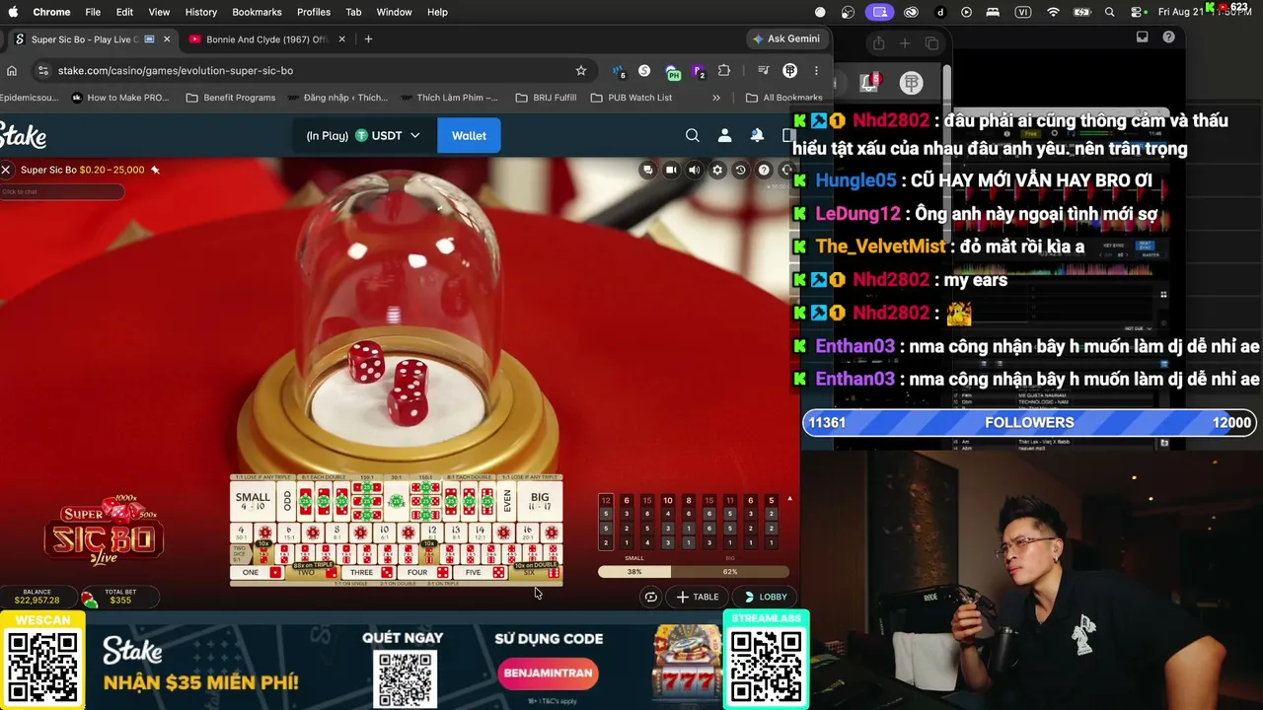Viewport: 1263px width, 710px height.
Task: Open How to Make PRO bookmark
Action: (x=120, y=98)
